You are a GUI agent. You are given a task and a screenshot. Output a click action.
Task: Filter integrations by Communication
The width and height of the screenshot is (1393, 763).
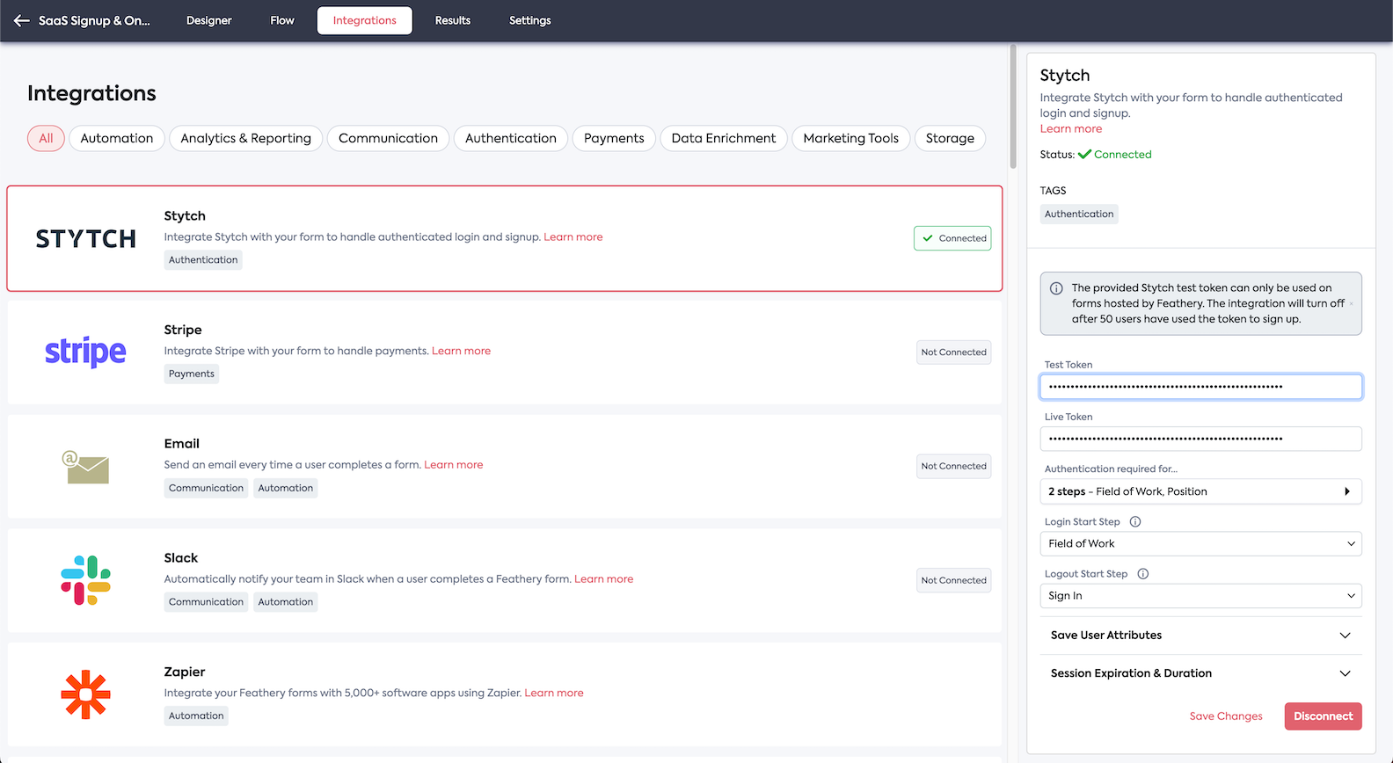tap(389, 138)
